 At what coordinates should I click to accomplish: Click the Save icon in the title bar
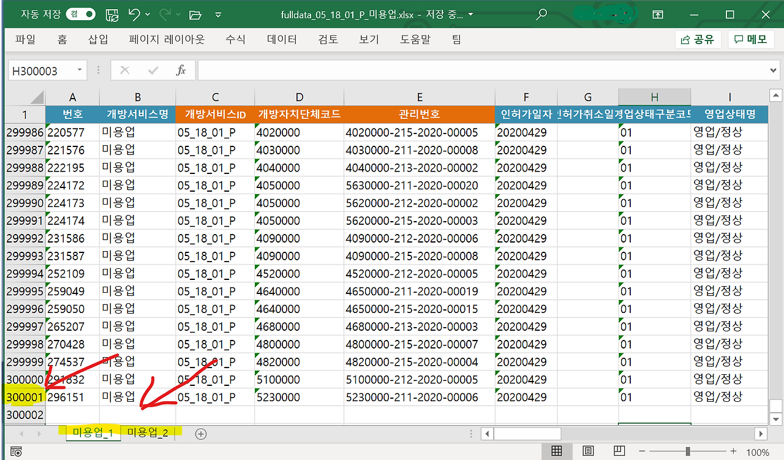tap(112, 14)
